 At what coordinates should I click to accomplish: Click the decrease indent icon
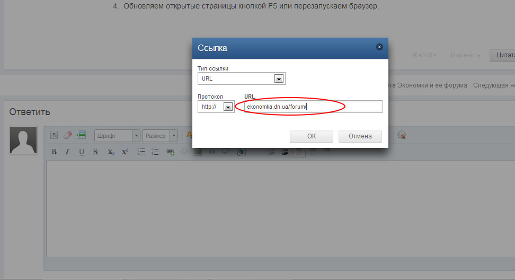pyautogui.click(x=271, y=152)
